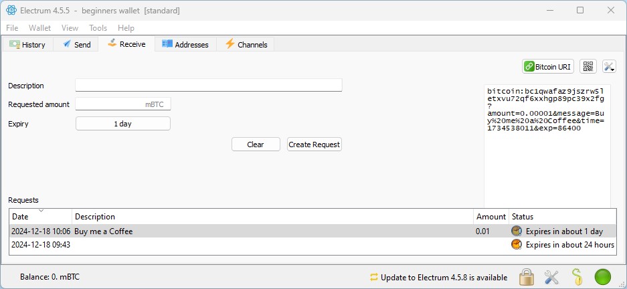Click the seed icon in status bar
The height and width of the screenshot is (289, 627).
(x=577, y=277)
